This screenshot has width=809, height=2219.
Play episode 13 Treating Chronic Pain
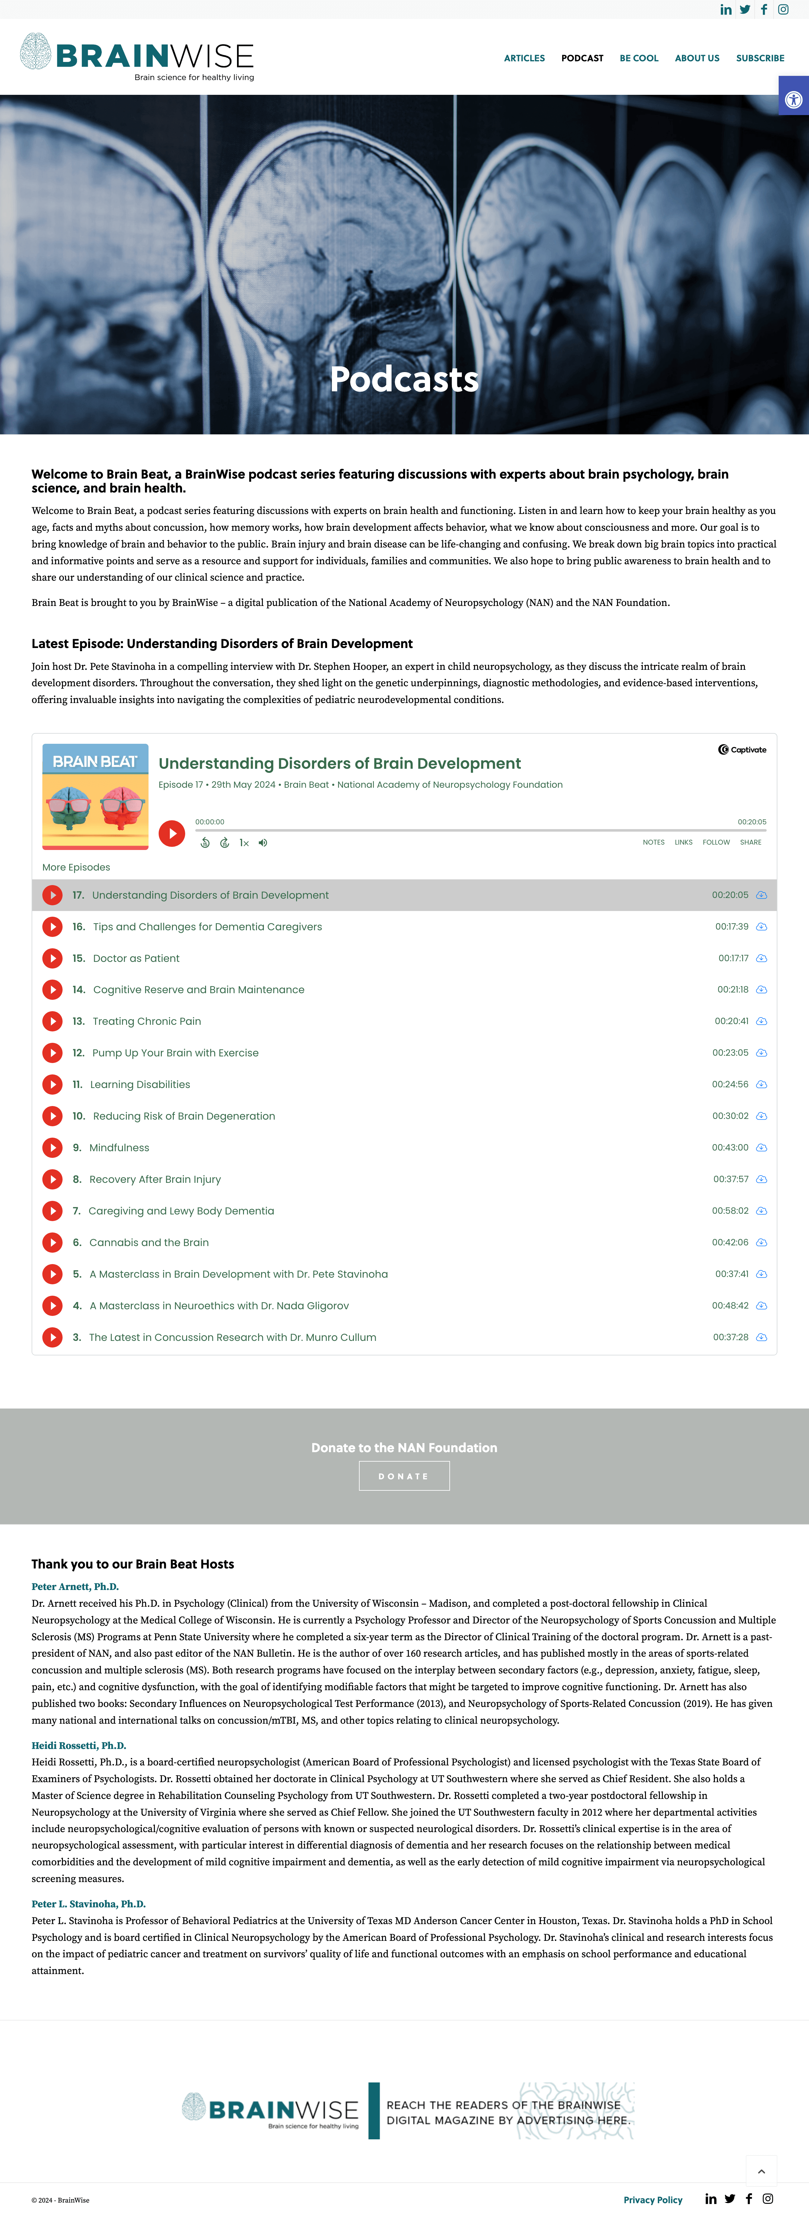(x=52, y=1022)
